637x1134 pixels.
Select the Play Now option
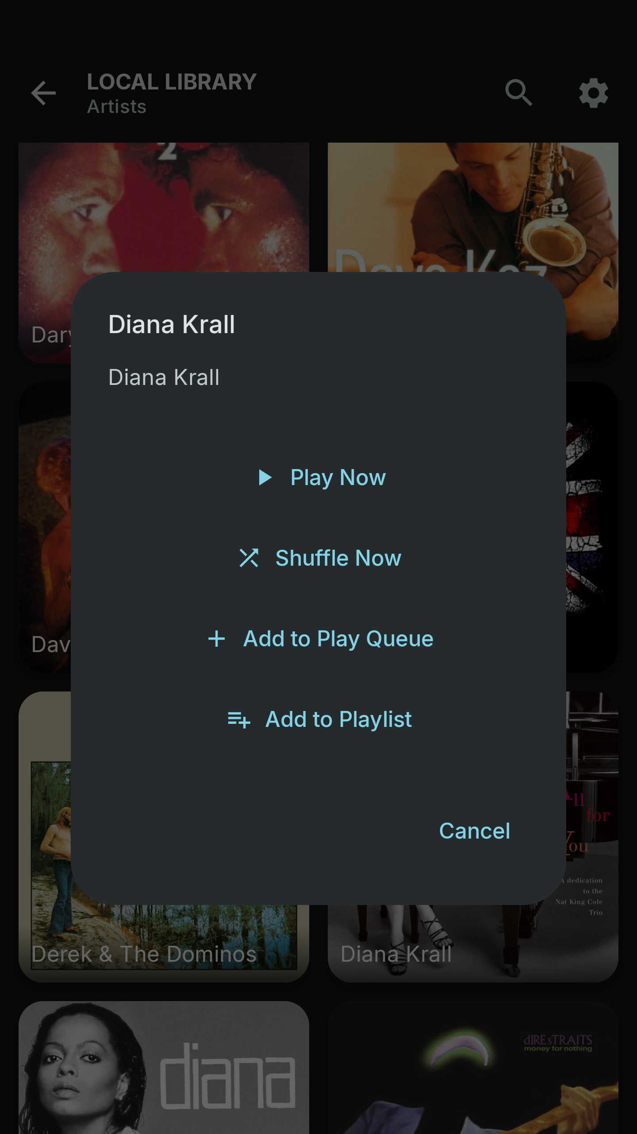click(338, 478)
